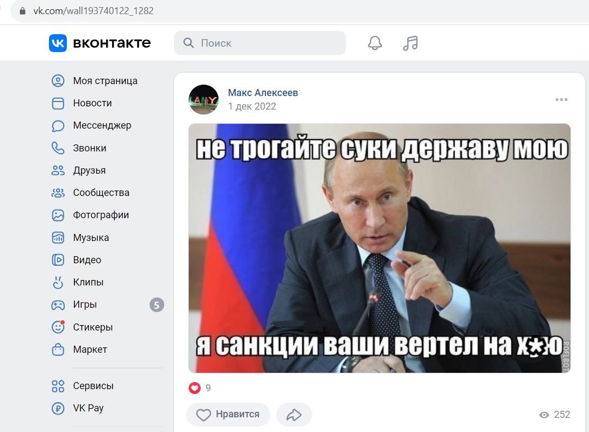Click the red heart reactions icon

pyautogui.click(x=195, y=387)
